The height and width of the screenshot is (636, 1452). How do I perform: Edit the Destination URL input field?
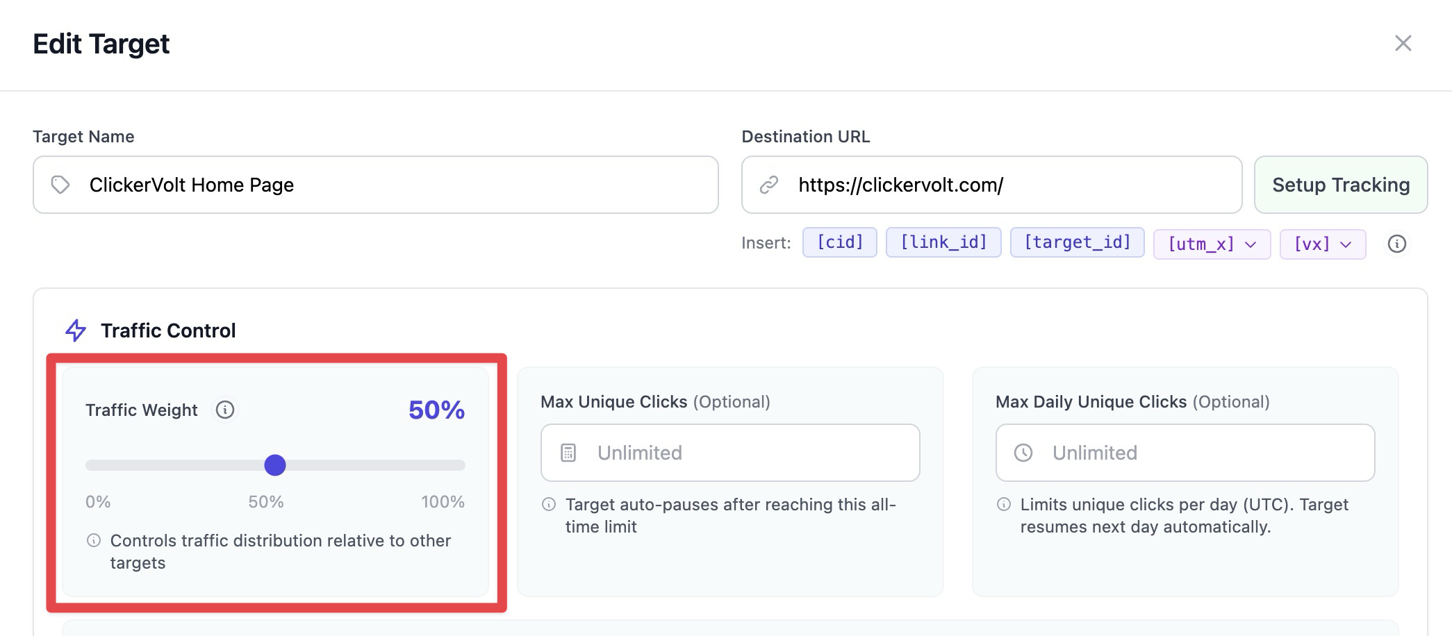[x=992, y=185]
